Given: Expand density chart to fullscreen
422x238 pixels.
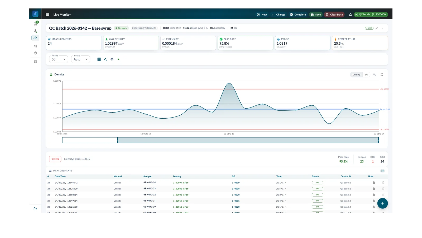Looking at the screenshot, I should (x=382, y=75).
